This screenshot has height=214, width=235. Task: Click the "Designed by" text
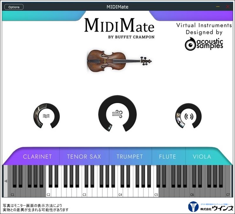204,32
